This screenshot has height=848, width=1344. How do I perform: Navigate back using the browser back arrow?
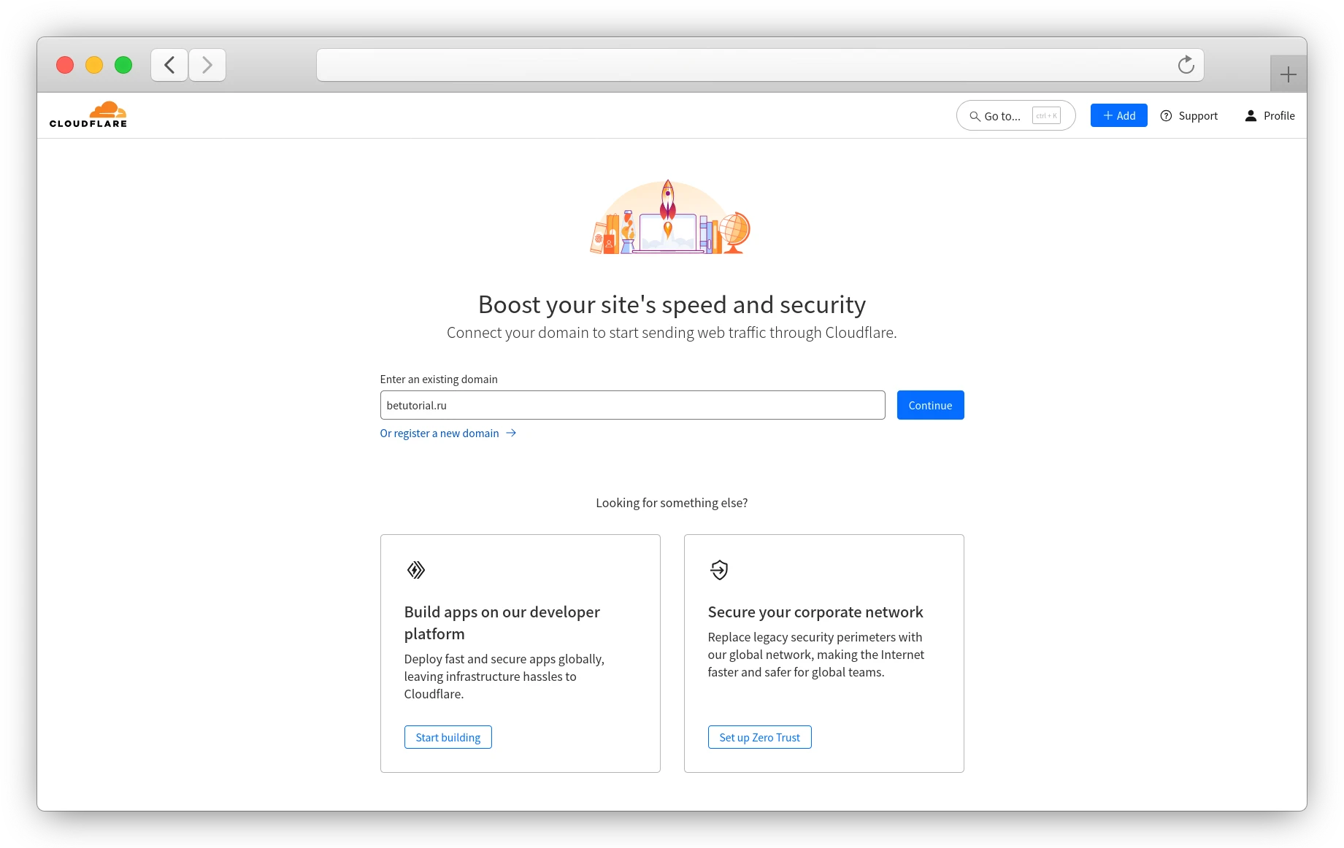tap(169, 64)
